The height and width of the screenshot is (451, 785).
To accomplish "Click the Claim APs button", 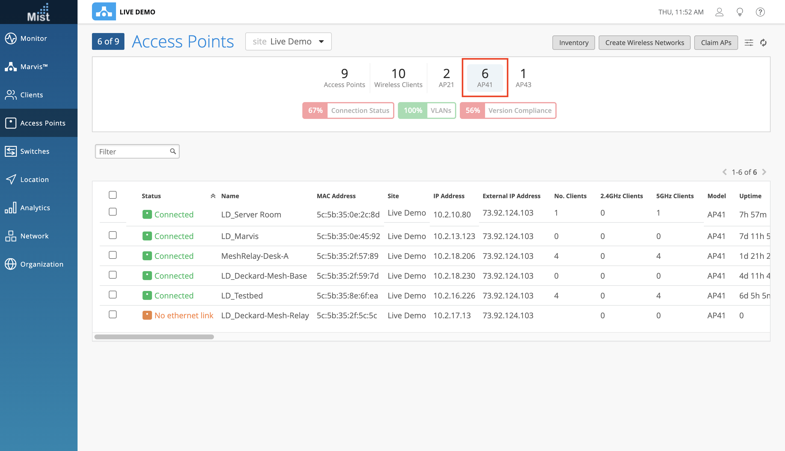I will point(716,42).
